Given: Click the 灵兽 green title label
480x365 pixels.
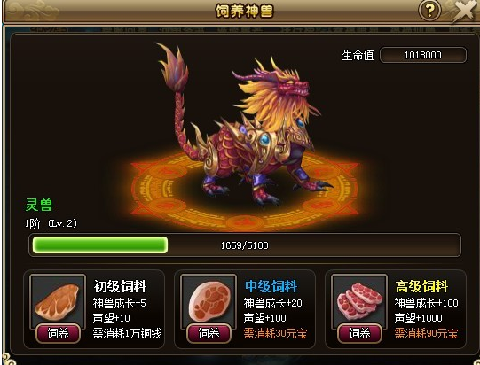Looking at the screenshot, I should click(39, 205).
